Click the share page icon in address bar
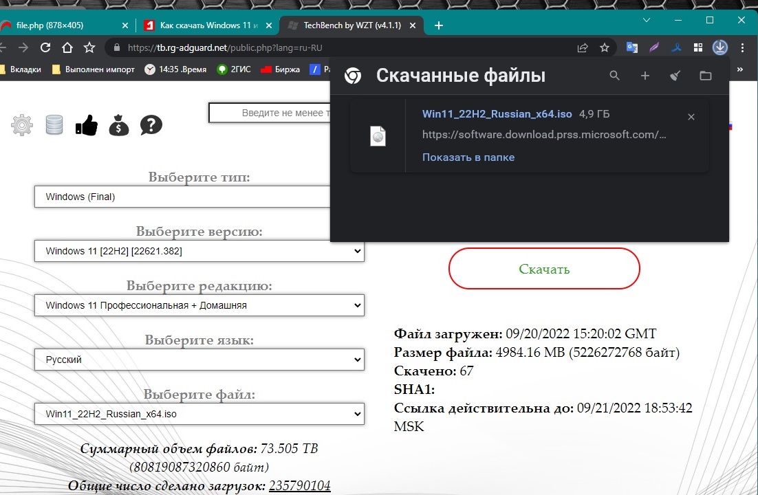 coord(583,47)
